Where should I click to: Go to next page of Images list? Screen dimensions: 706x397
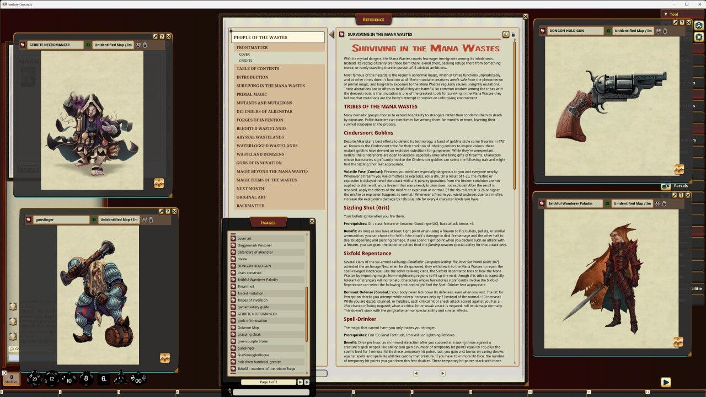click(300, 382)
